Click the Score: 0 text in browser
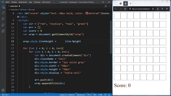 122,85
